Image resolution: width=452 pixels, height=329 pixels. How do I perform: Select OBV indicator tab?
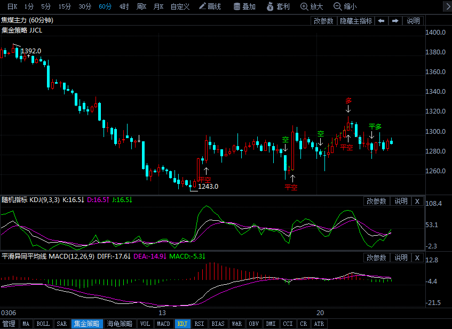click(x=253, y=324)
